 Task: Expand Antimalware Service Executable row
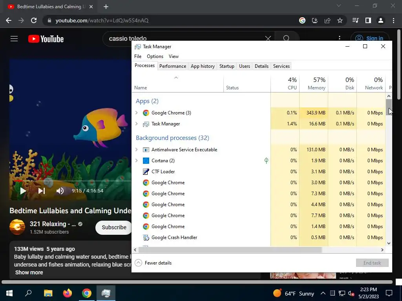click(x=137, y=149)
